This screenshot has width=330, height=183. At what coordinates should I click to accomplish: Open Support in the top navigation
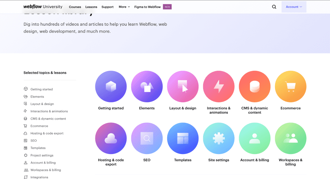(x=107, y=7)
